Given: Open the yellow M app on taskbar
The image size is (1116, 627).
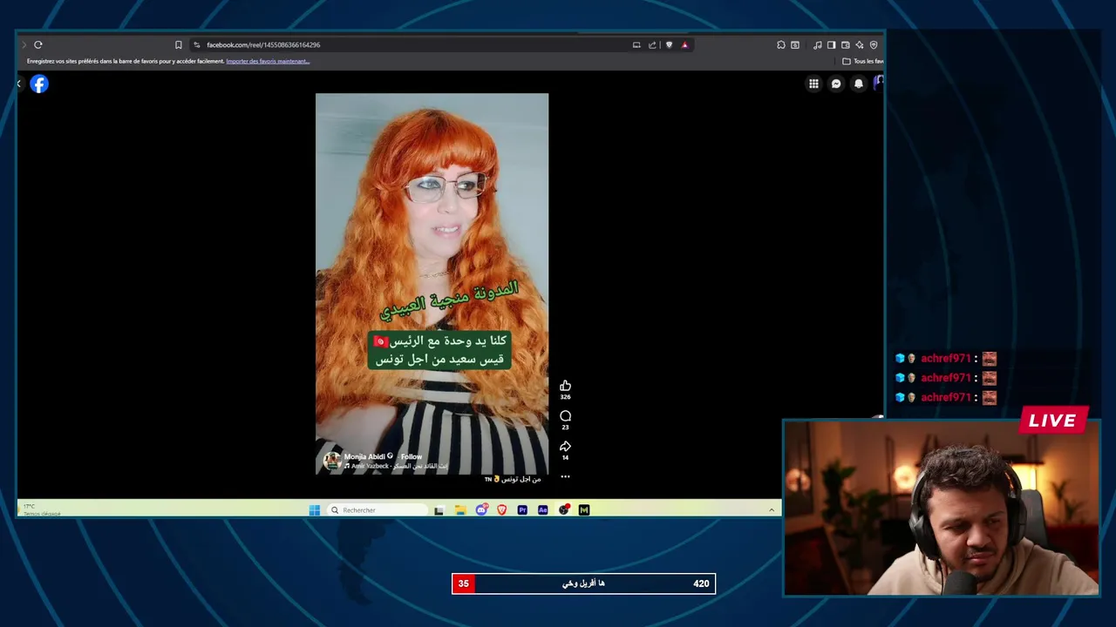Looking at the screenshot, I should click(584, 510).
